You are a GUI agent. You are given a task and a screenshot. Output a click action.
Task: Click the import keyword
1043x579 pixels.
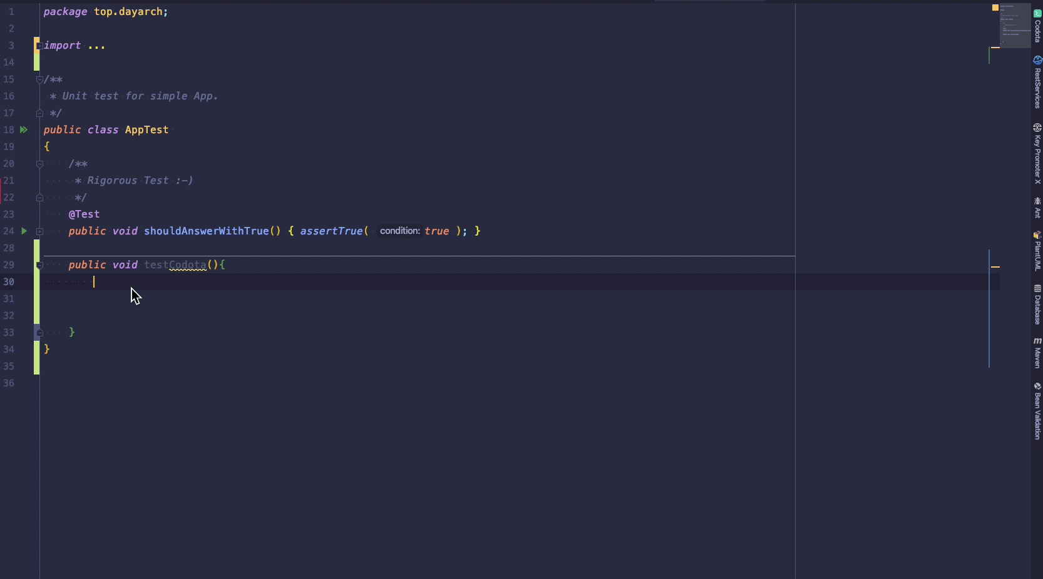click(62, 46)
